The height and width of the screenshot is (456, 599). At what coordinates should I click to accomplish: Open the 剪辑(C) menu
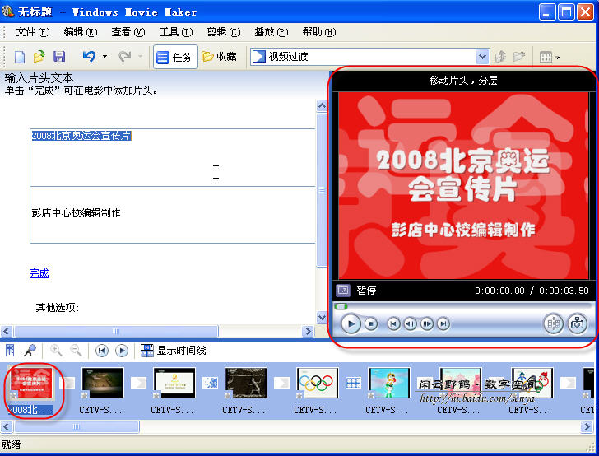(x=224, y=32)
